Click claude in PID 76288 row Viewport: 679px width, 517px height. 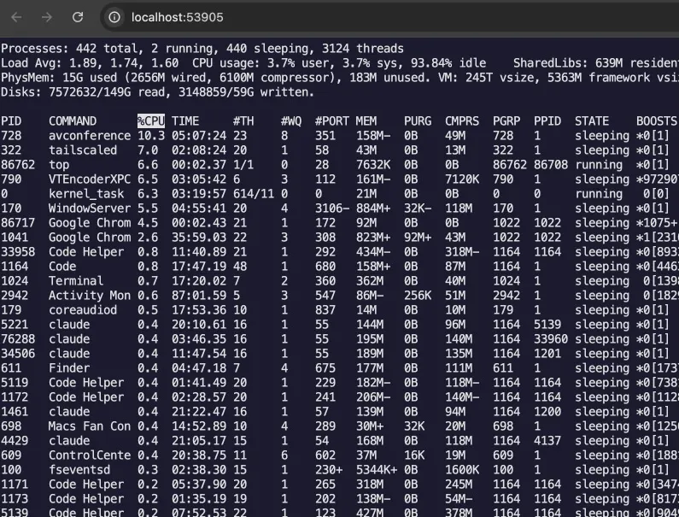[x=69, y=339]
